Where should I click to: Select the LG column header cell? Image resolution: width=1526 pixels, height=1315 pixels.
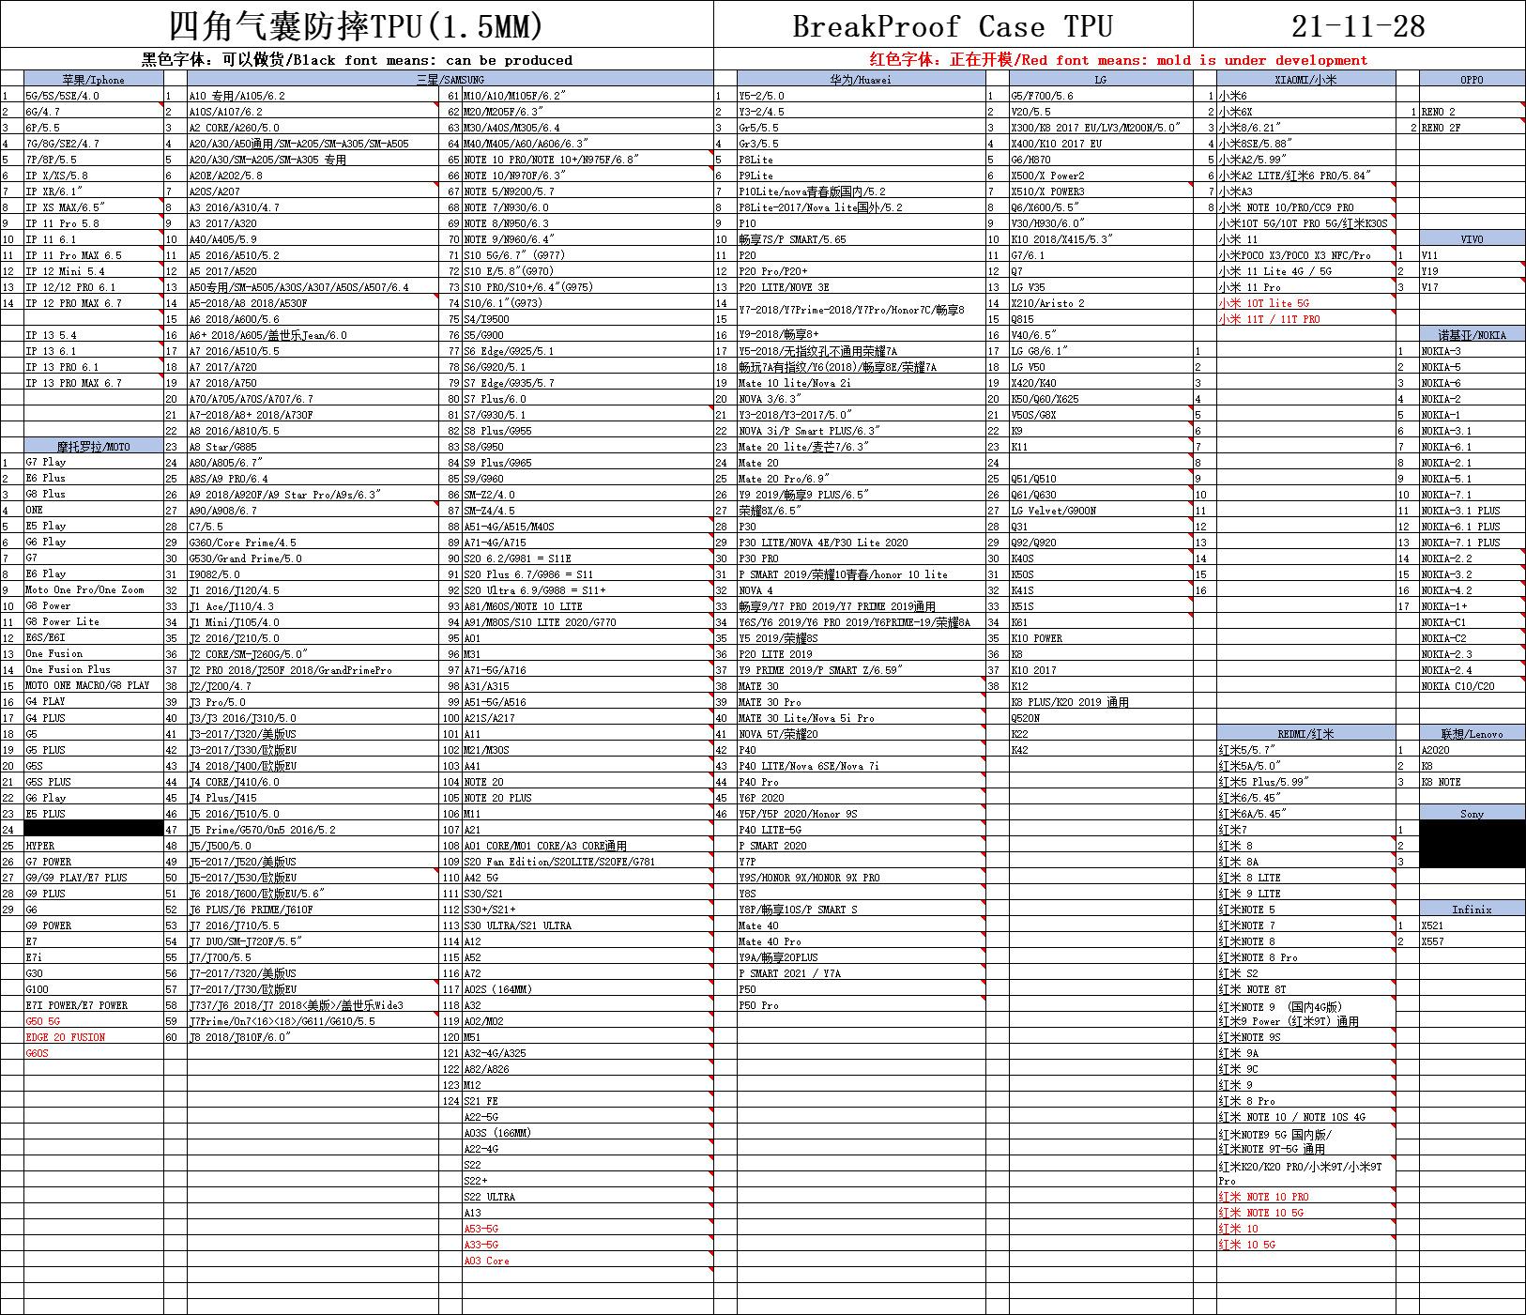pos(1101,80)
